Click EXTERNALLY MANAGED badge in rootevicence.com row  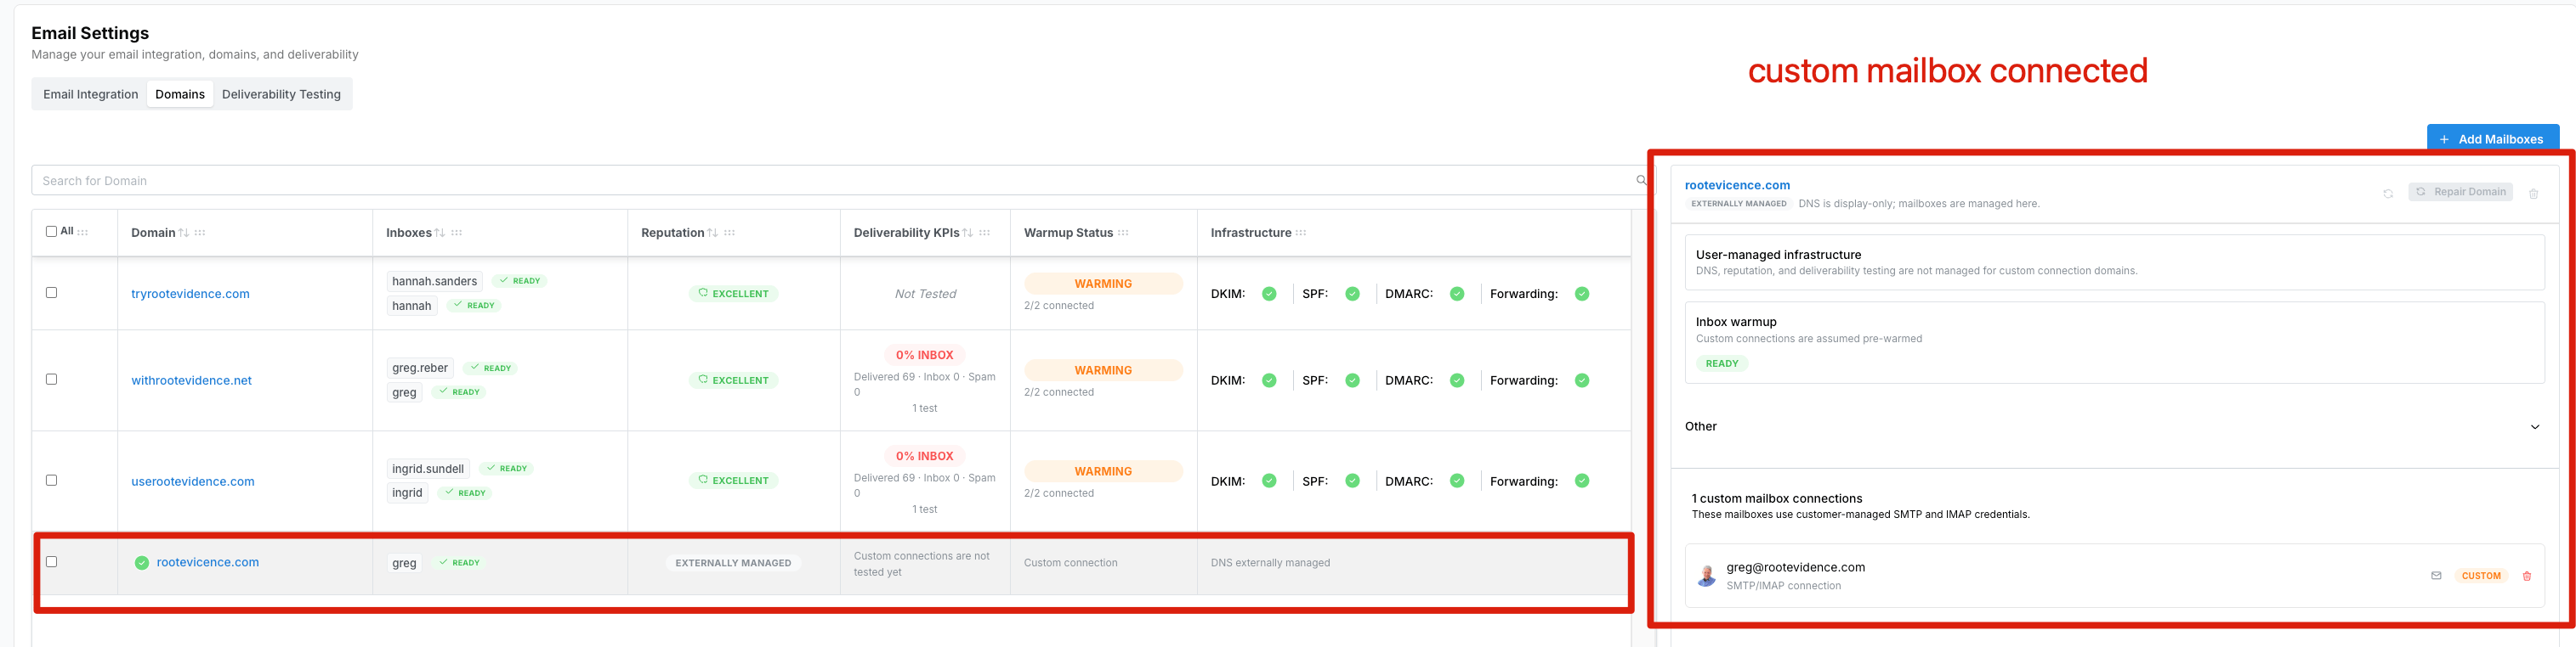(x=733, y=563)
